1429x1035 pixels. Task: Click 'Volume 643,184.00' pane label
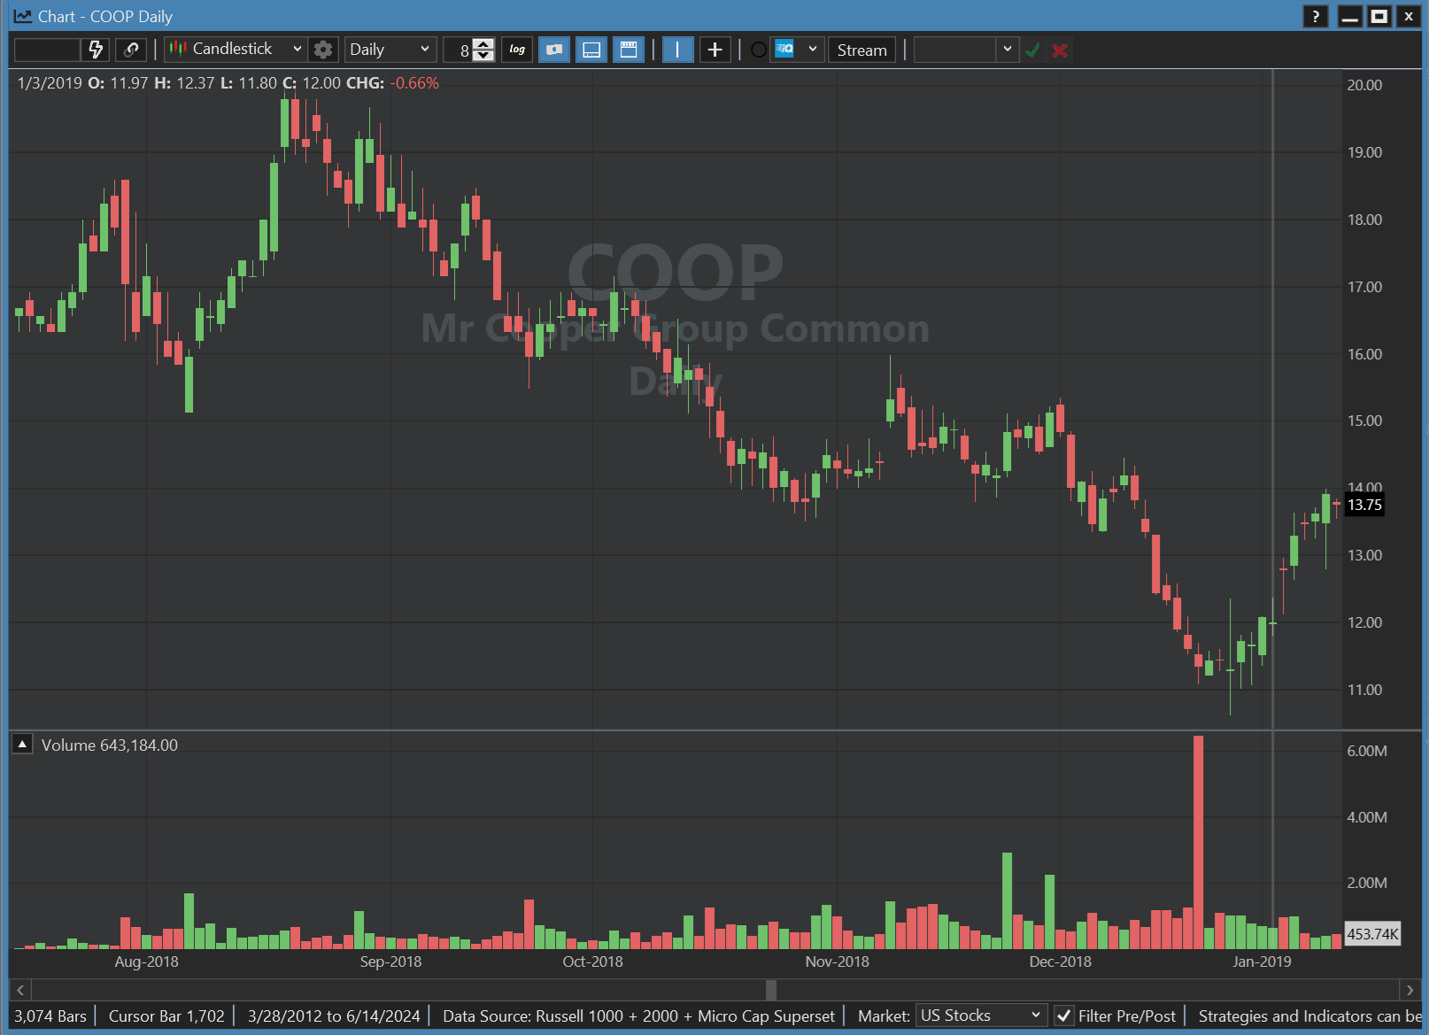click(110, 745)
